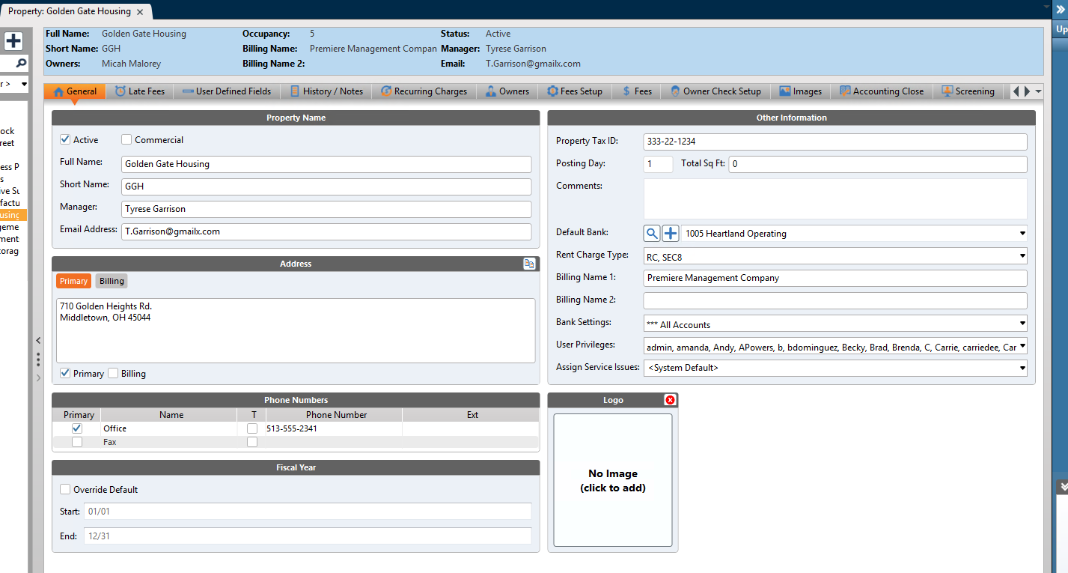Open the Rent Charge Type dropdown

[1022, 257]
